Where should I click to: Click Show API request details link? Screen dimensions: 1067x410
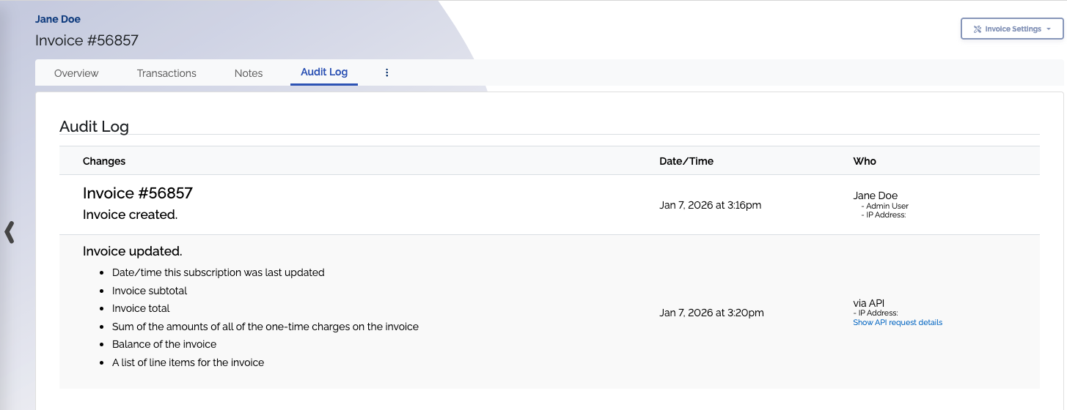pyautogui.click(x=898, y=322)
